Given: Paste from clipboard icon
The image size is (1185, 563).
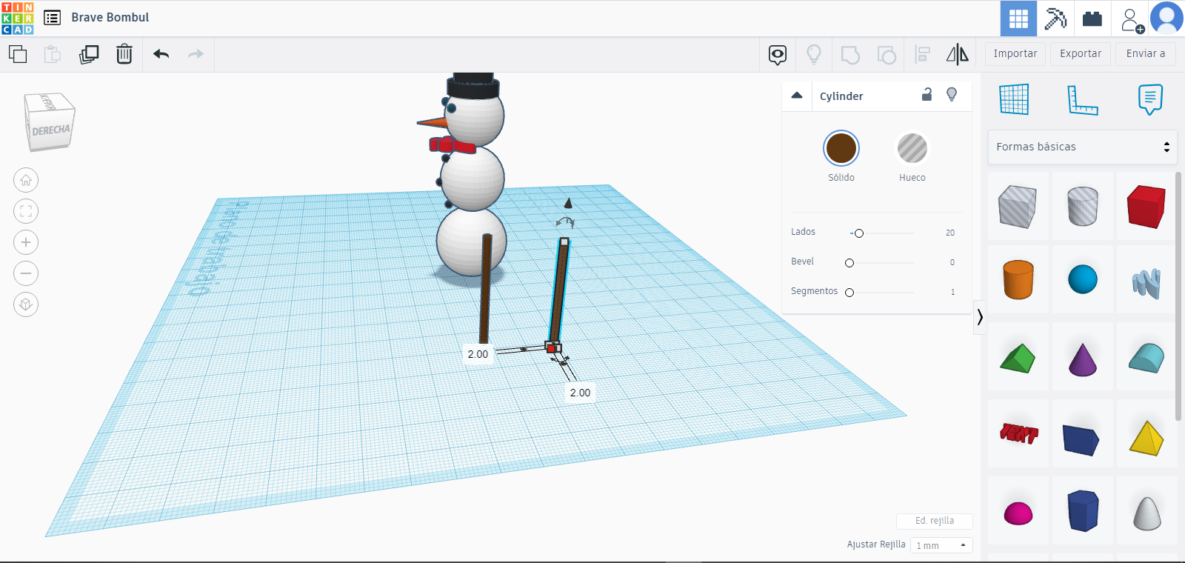Looking at the screenshot, I should click(x=52, y=54).
